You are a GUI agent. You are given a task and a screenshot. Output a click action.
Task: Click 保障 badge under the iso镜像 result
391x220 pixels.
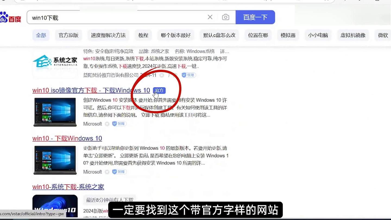pos(119,124)
